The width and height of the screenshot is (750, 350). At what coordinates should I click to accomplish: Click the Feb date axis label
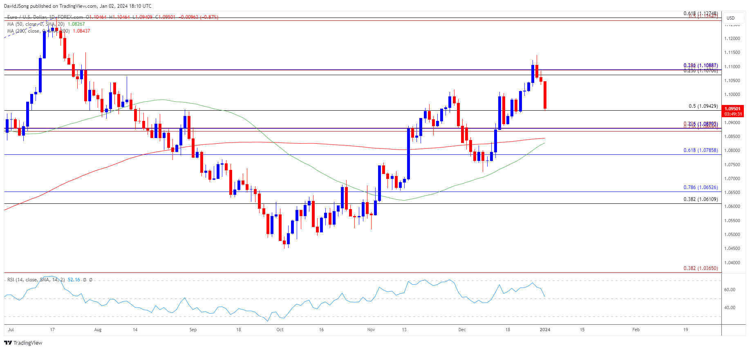[636, 330]
